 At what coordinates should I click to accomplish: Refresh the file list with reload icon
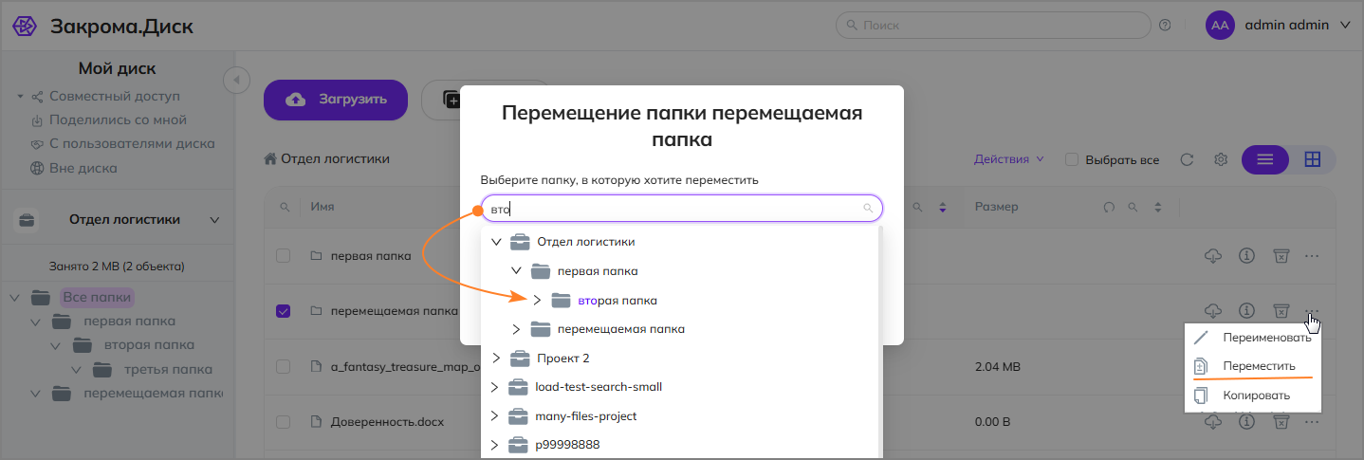tap(1187, 159)
